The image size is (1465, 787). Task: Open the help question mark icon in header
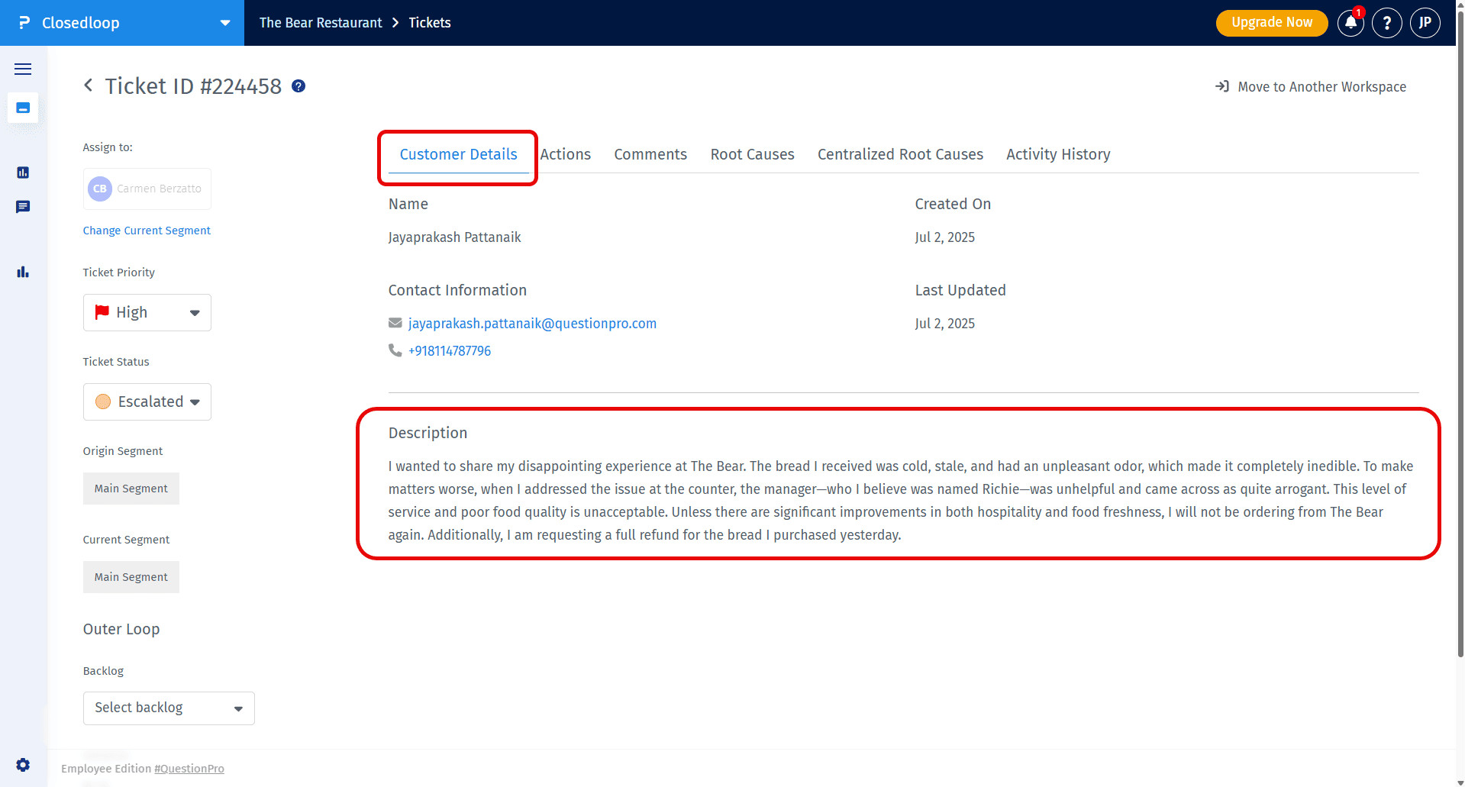[1386, 23]
